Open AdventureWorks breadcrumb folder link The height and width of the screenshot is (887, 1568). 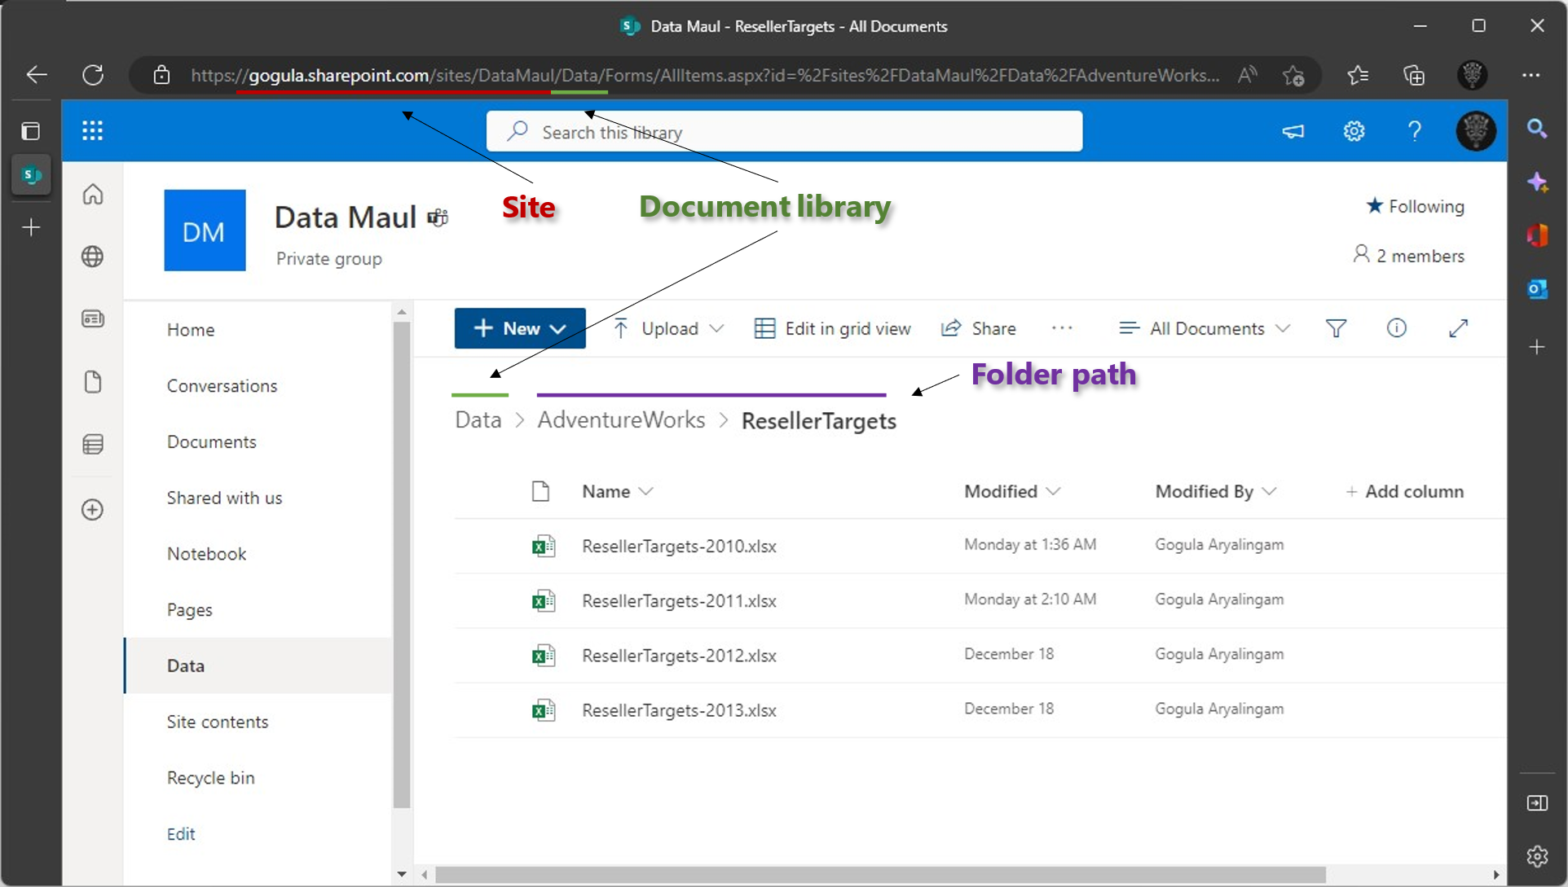coord(621,420)
